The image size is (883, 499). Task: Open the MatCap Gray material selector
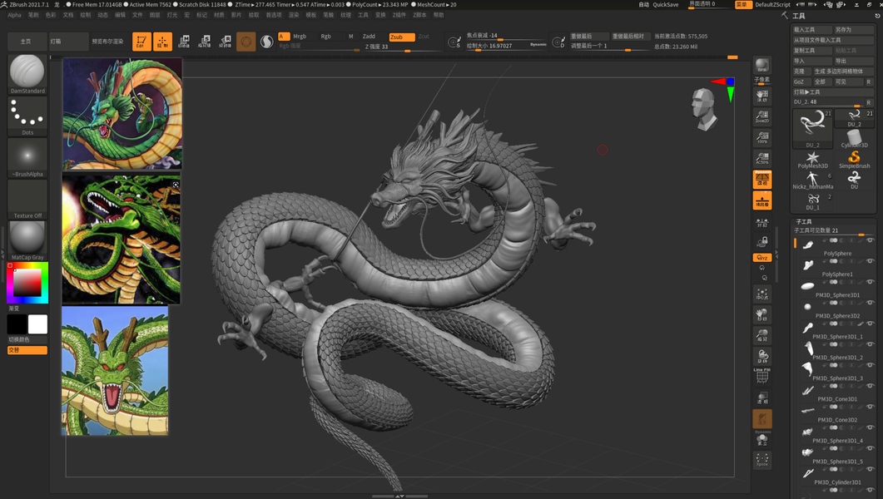pyautogui.click(x=27, y=241)
